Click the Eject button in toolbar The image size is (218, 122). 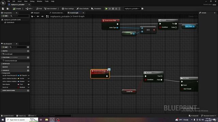click(x=116, y=9)
